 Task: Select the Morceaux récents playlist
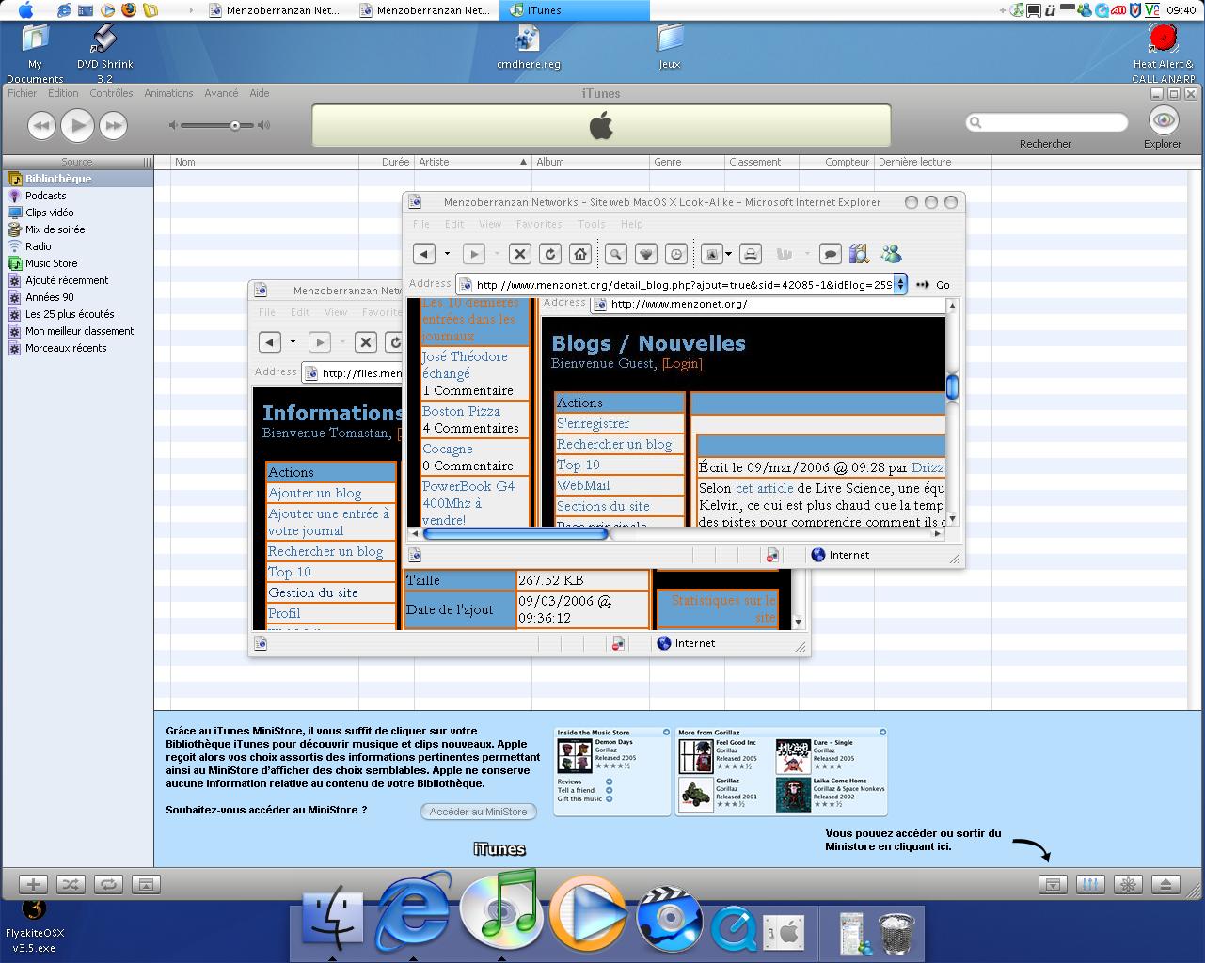tap(77, 348)
